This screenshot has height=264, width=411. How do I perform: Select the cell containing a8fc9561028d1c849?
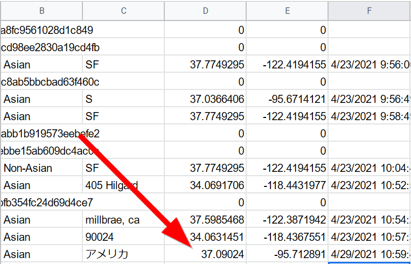point(47,30)
